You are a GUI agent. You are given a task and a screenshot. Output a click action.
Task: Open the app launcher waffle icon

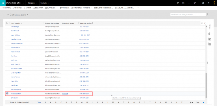(3, 3)
